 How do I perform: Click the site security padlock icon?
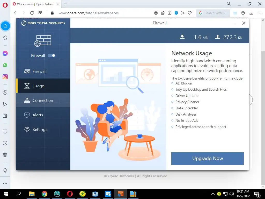[52, 13]
